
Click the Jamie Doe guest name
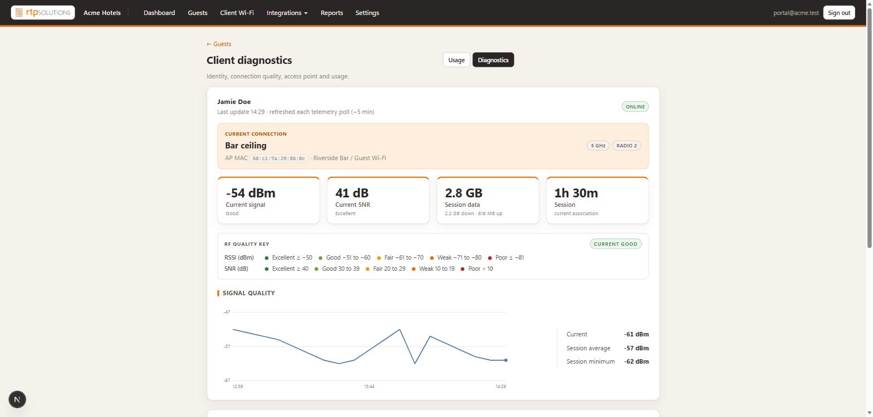[x=234, y=102]
